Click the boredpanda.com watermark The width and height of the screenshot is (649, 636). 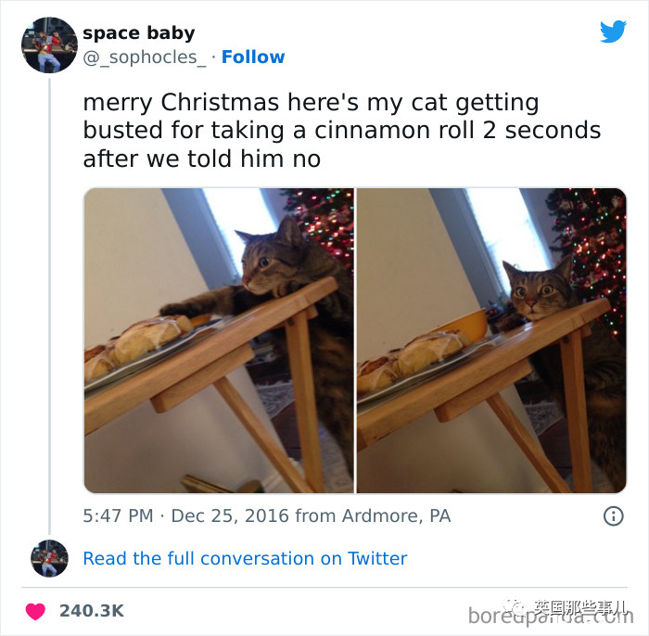[x=551, y=617]
